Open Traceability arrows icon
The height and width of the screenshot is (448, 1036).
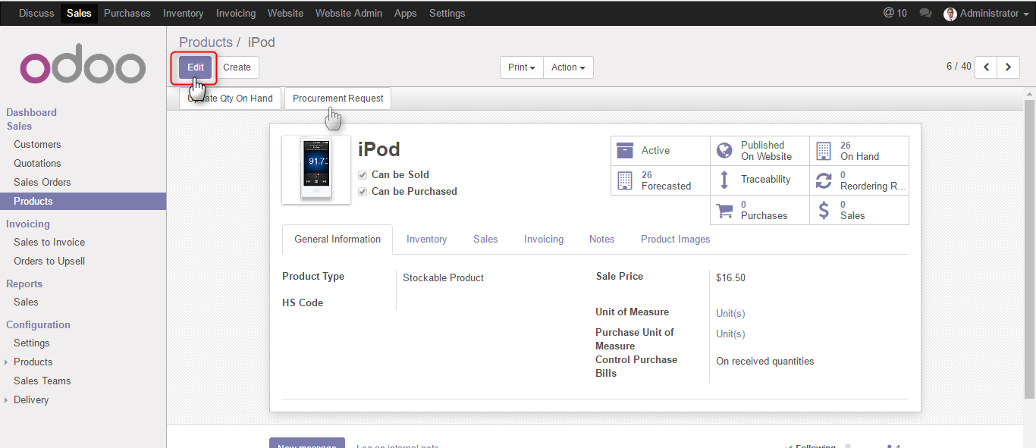click(x=724, y=180)
